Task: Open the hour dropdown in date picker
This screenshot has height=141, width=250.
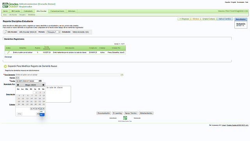Action: tap(32, 109)
